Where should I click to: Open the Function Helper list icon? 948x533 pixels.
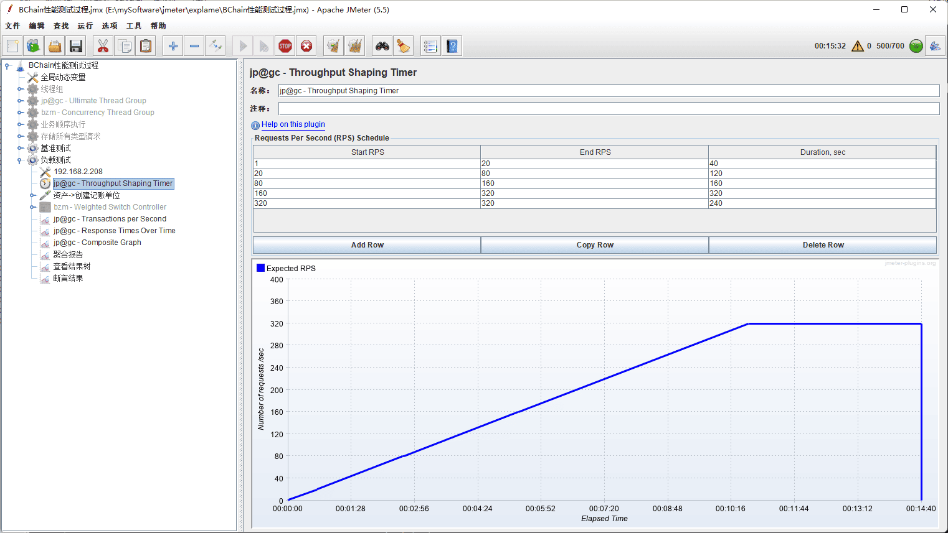coord(430,46)
